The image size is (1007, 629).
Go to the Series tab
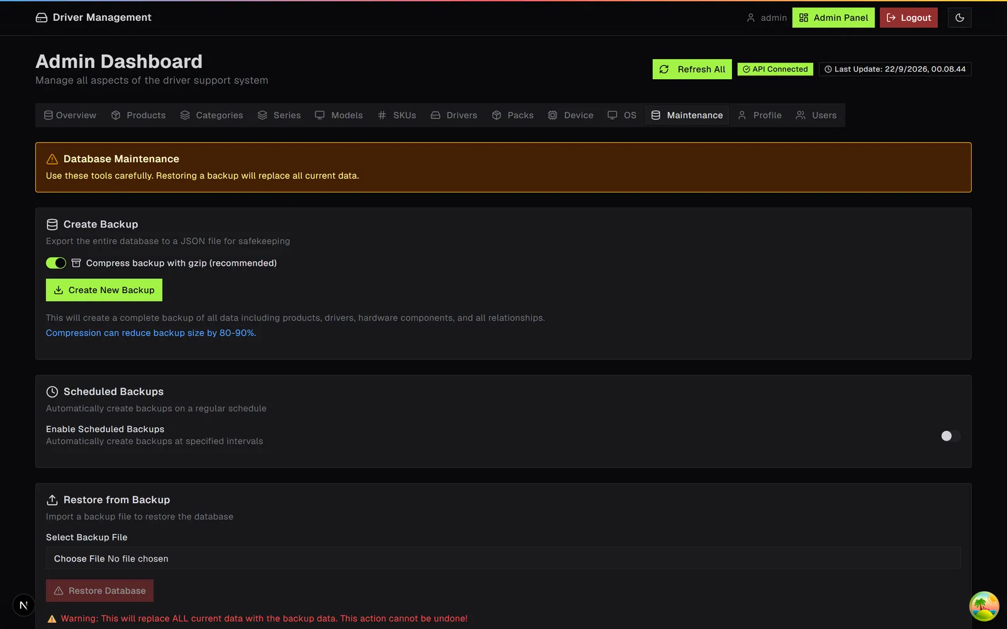pos(279,115)
